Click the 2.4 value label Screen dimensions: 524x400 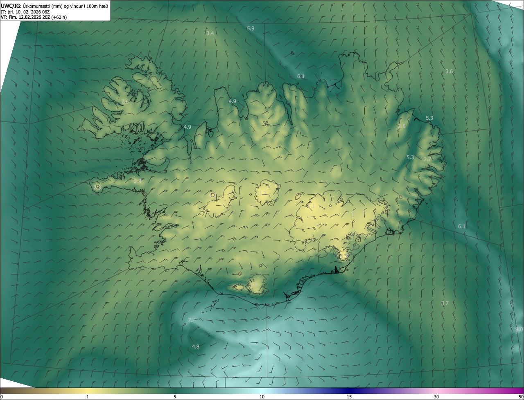click(138, 180)
